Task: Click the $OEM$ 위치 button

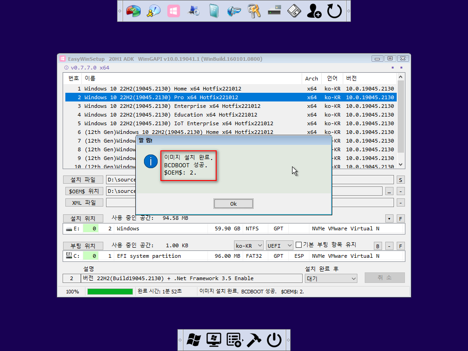Action: pyautogui.click(x=84, y=191)
